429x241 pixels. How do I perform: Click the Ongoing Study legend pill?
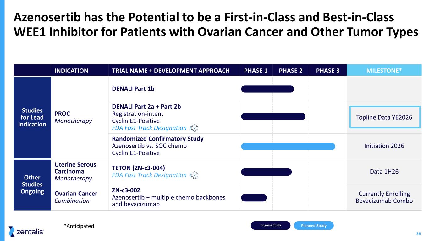click(x=270, y=225)
